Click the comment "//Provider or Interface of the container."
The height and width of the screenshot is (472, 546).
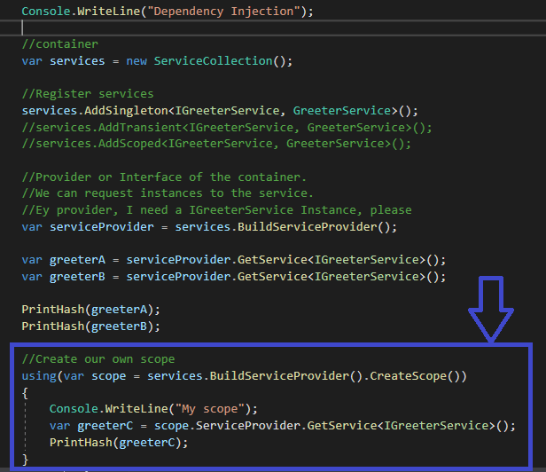164,177
